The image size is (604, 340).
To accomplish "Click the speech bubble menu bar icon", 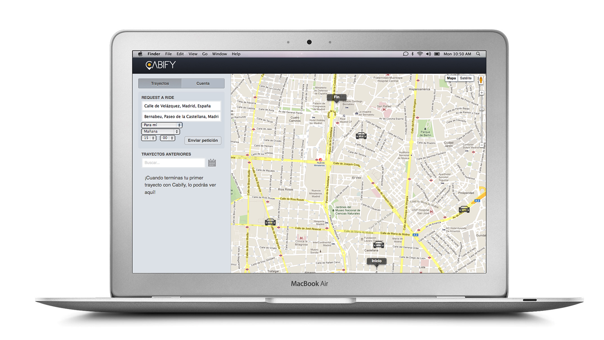I will [405, 54].
